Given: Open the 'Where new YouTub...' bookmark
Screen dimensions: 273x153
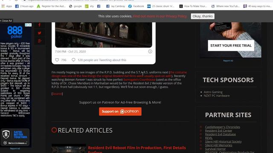Looking at the screenshot, I should pyautogui.click(x=226, y=6).
